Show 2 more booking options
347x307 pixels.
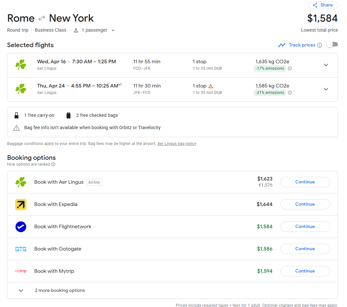(60, 290)
